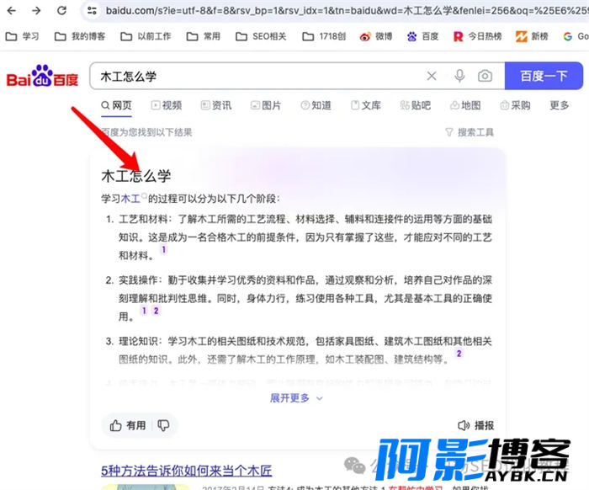This screenshot has height=490, width=589.
Task: Open the 我的博客 bookmark folder
Action: coord(80,36)
